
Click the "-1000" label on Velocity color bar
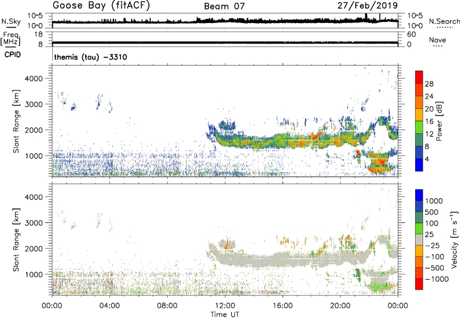436,279
